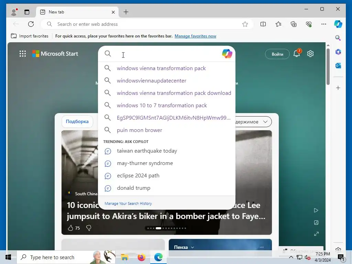Viewport: 352px width, 264px height.
Task: Open File Explorer from taskbar
Action: click(x=124, y=257)
